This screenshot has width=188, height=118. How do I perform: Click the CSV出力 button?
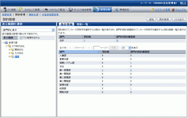point(179,19)
